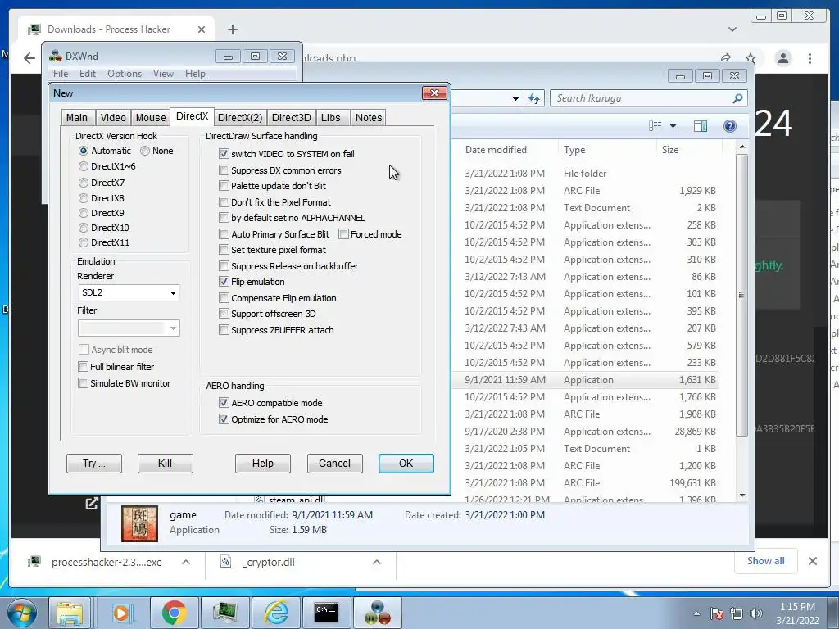
Task: Switch to DXWnd on the taskbar
Action: point(377,613)
